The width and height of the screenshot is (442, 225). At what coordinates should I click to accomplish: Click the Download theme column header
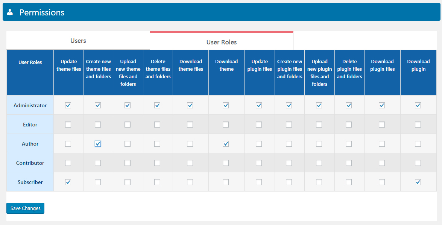[226, 65]
